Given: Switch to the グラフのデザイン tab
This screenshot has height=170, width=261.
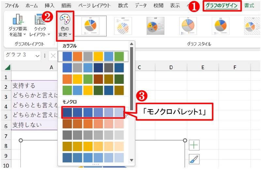Looking at the screenshot, I should [222, 6].
